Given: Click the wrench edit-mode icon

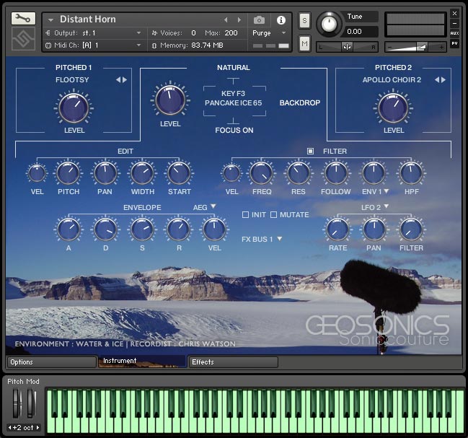Looking at the screenshot, I should [x=23, y=18].
